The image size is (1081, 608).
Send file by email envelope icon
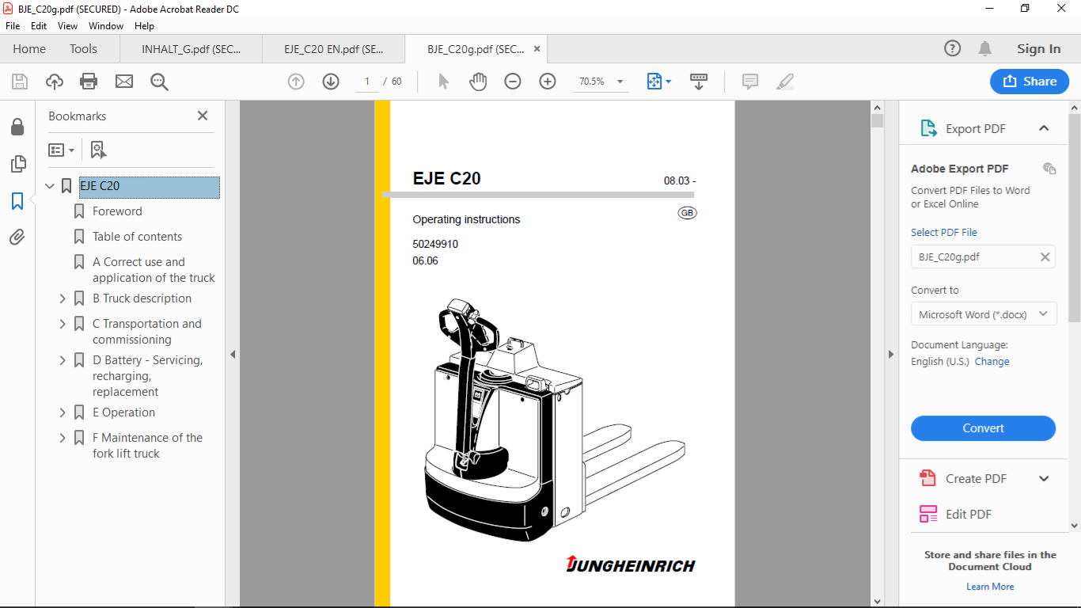[124, 82]
